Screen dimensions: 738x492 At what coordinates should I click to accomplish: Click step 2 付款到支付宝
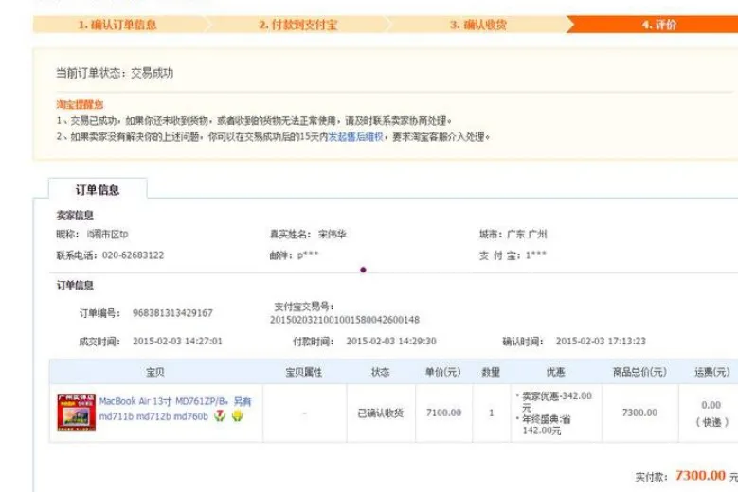tap(298, 25)
